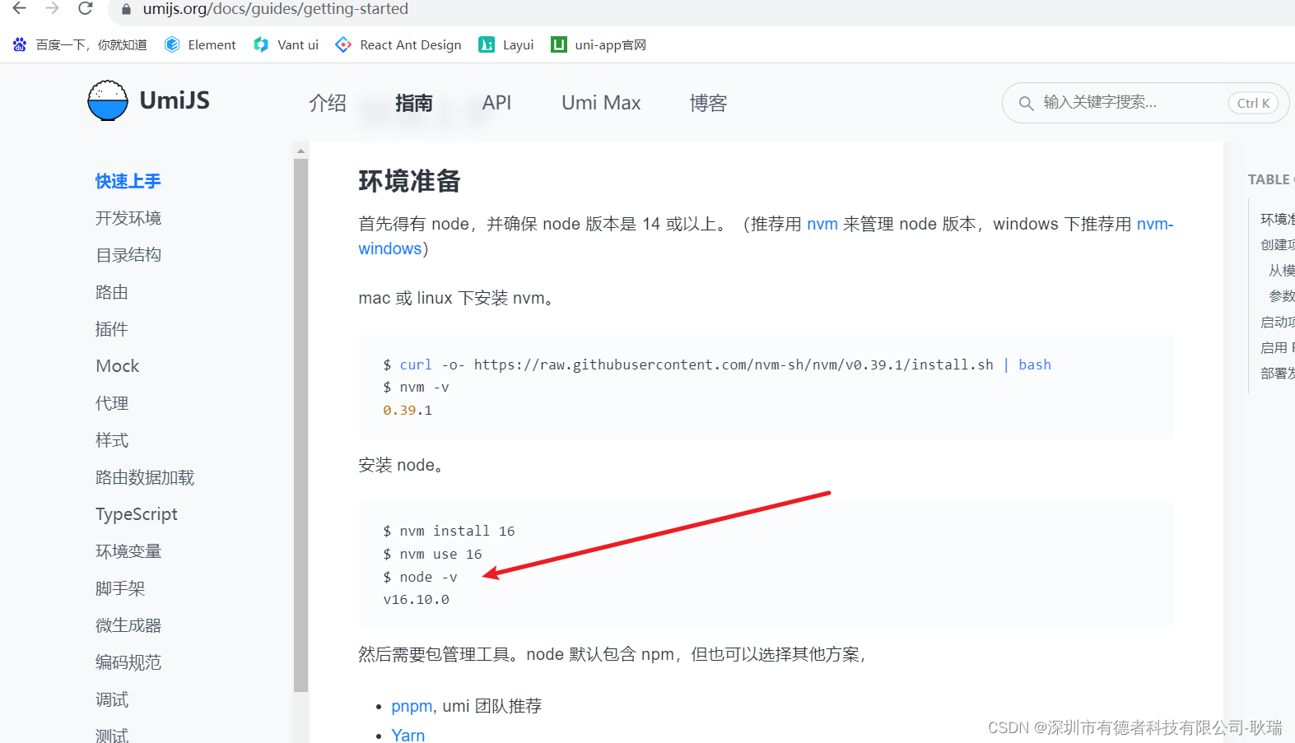The image size is (1295, 743).
Task: Click 'mac 或 linux 下安装 nvm' text
Action: click(x=457, y=298)
